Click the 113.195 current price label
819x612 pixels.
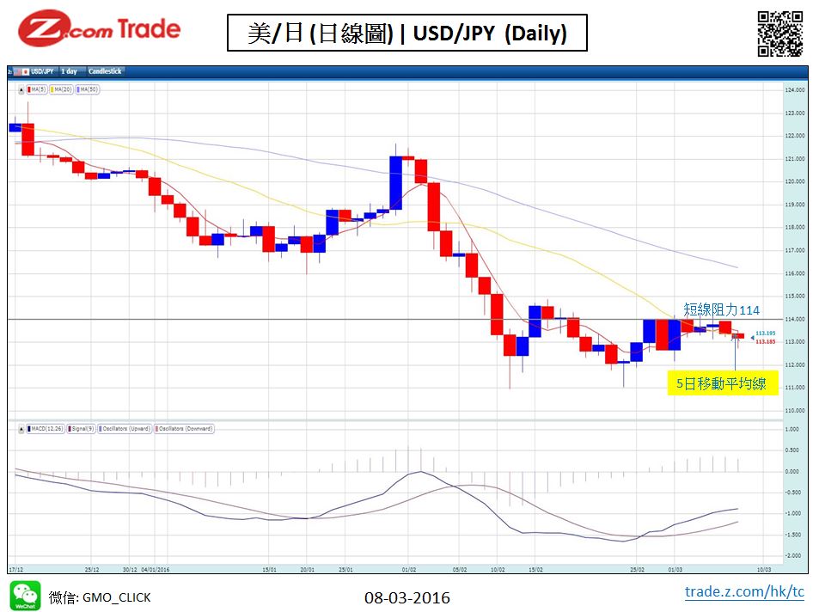765,333
